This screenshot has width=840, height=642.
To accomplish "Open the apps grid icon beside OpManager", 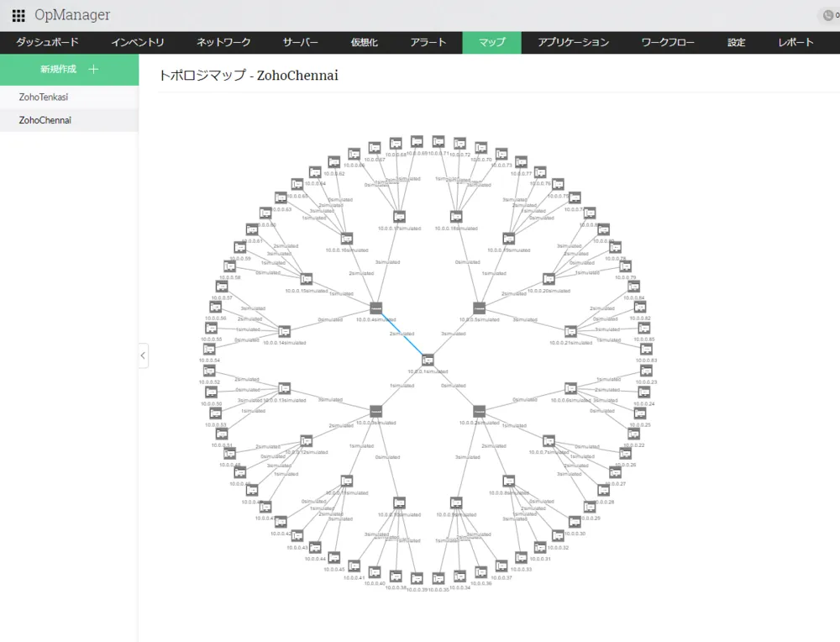I will tap(18, 15).
